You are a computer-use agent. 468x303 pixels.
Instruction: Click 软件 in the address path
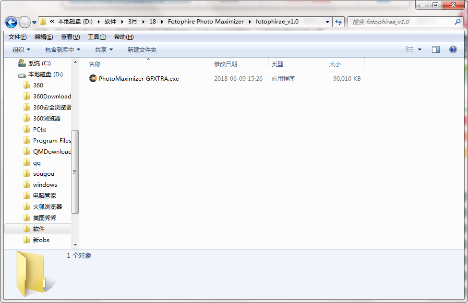click(x=110, y=22)
